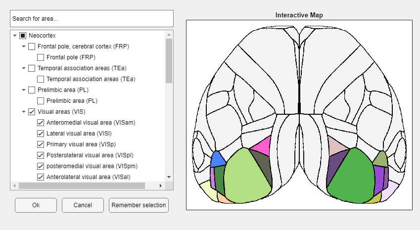The width and height of the screenshot is (420, 230).
Task: Select the pale lavender region on right hemisphere
Action: [x=390, y=189]
